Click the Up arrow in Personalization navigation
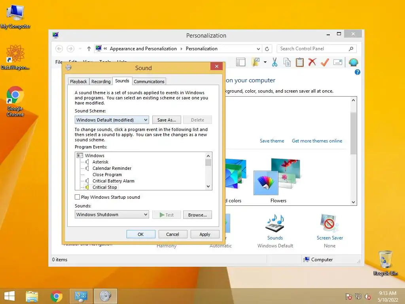 coord(89,49)
